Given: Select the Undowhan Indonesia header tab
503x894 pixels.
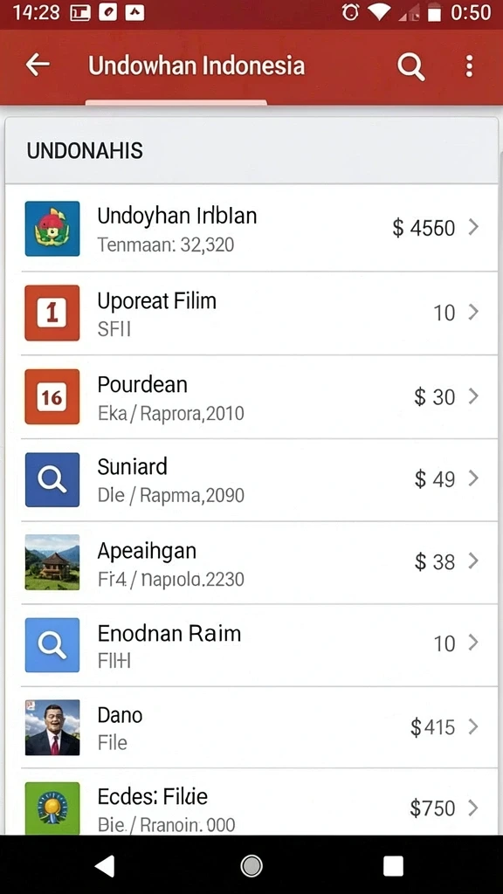Looking at the screenshot, I should coord(196,66).
